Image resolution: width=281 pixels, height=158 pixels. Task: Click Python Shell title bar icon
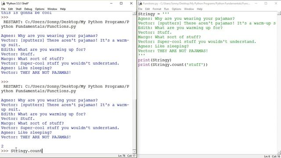[3, 4]
